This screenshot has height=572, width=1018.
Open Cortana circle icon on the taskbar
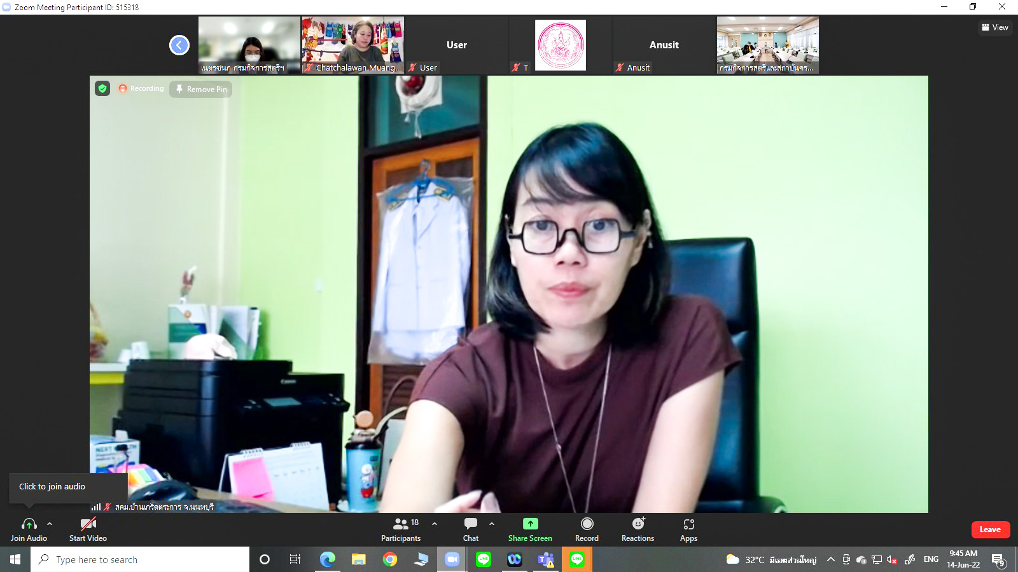265,559
